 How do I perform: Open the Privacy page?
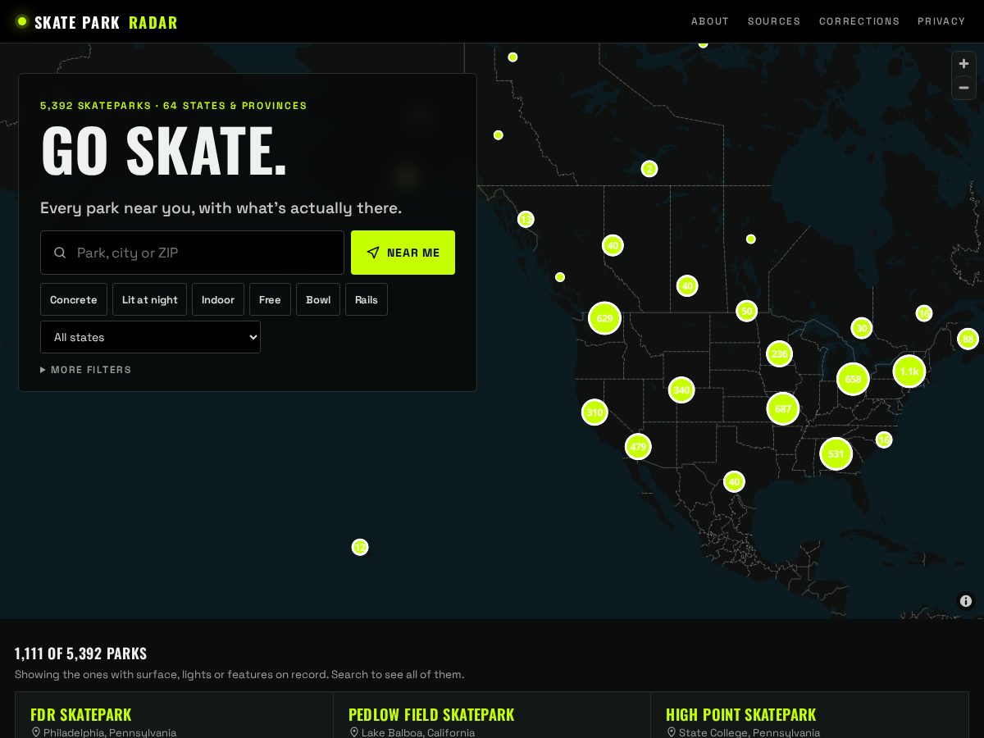pos(941,21)
